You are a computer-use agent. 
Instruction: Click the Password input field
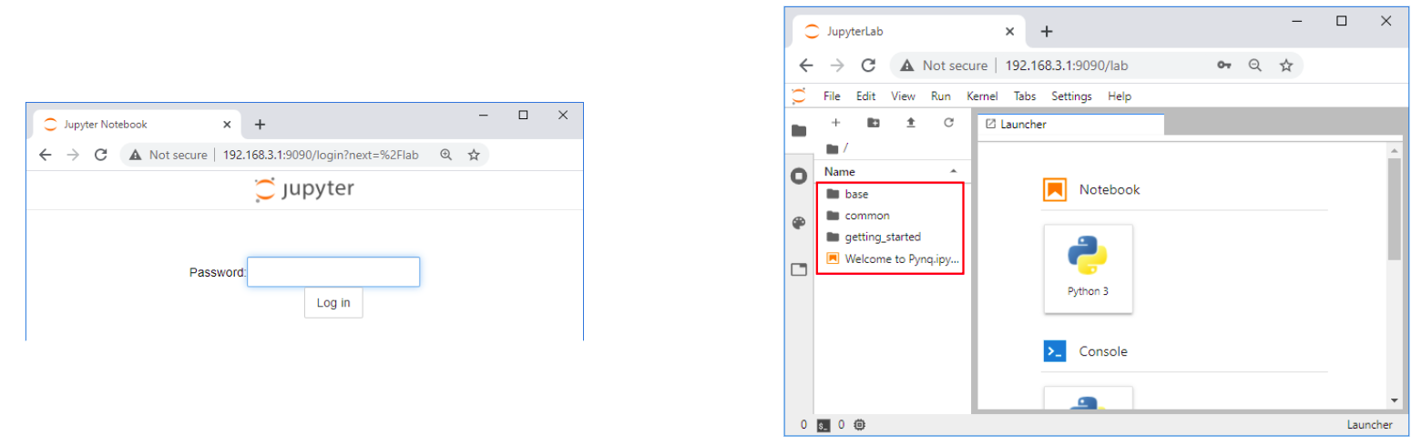click(333, 272)
